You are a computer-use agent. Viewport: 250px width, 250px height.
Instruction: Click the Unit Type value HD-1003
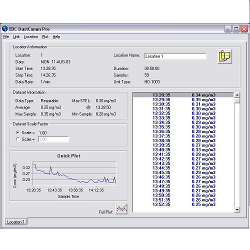click(152, 82)
